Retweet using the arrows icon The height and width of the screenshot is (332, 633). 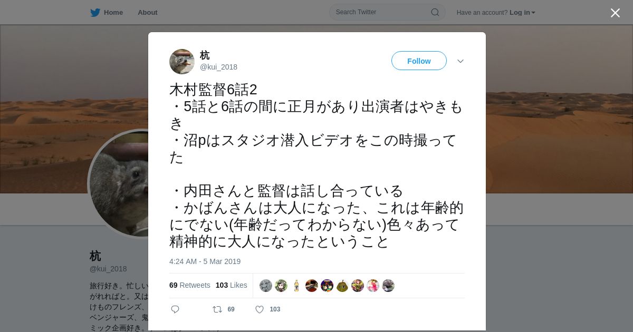[217, 309]
